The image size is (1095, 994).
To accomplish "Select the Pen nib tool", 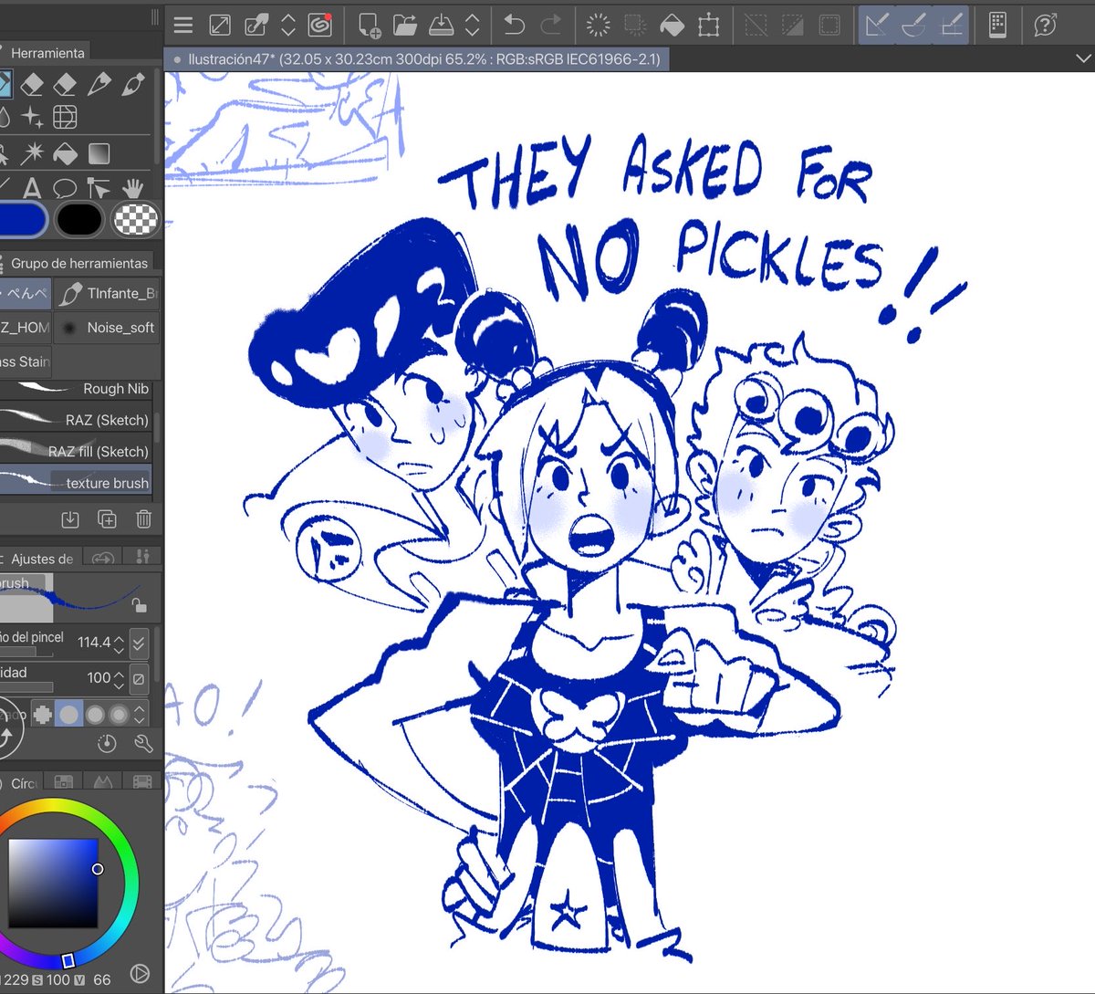I will pos(99,85).
